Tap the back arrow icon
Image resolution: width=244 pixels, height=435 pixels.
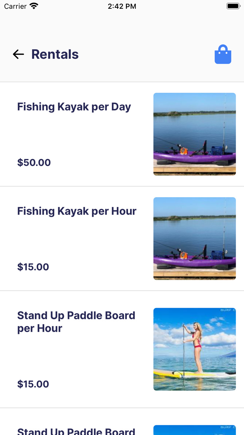click(18, 54)
